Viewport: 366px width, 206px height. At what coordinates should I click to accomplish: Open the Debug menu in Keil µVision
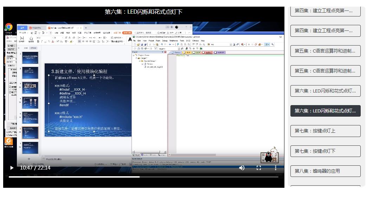pyautogui.click(x=165, y=41)
